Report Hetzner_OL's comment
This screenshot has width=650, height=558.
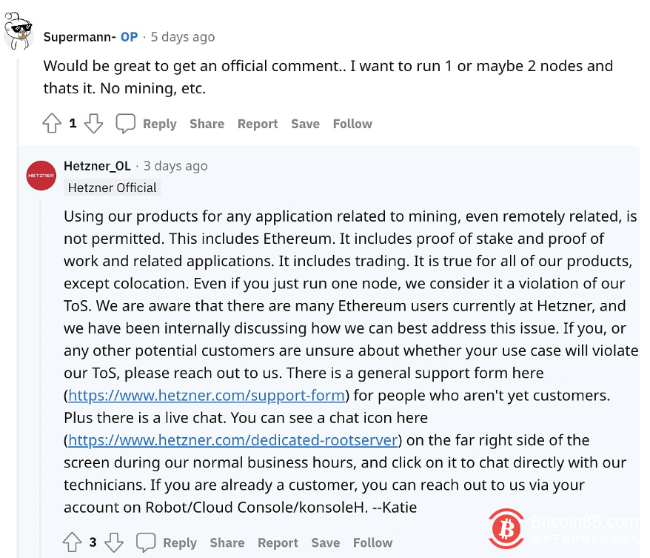[278, 542]
